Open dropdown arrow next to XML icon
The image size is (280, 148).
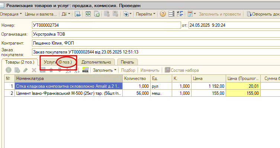(x=195, y=14)
